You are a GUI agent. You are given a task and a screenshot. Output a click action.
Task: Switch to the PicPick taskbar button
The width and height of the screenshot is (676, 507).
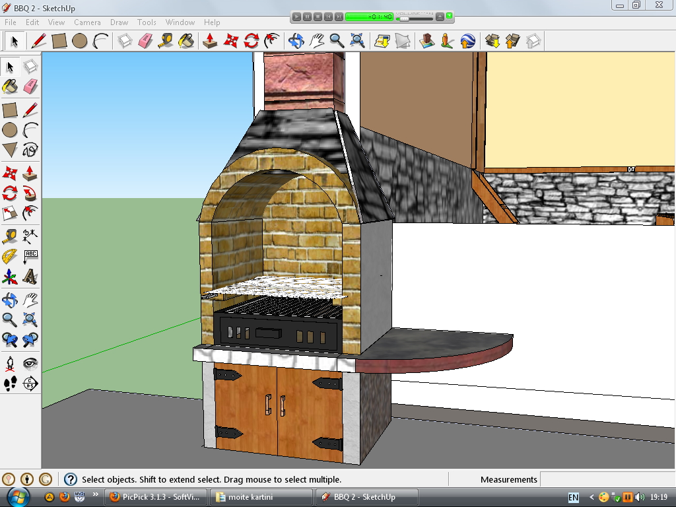pyautogui.click(x=157, y=496)
